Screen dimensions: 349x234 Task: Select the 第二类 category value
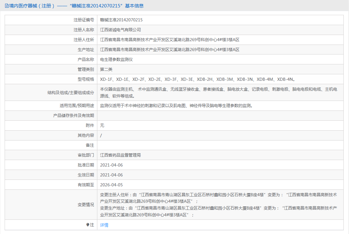click(x=106, y=69)
